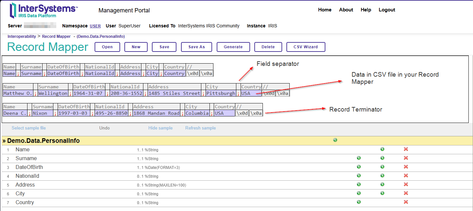Remove the City field using red X
Image resolution: width=473 pixels, height=211 pixels.
point(406,193)
